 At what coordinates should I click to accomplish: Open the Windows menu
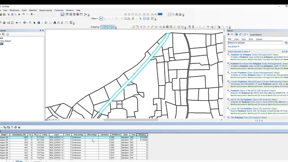tap(70, 10)
